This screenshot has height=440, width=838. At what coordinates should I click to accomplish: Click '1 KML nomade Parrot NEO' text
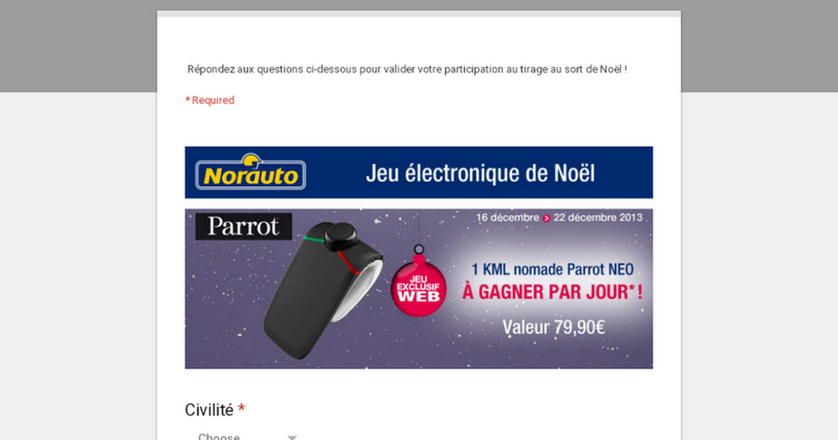coord(552,270)
